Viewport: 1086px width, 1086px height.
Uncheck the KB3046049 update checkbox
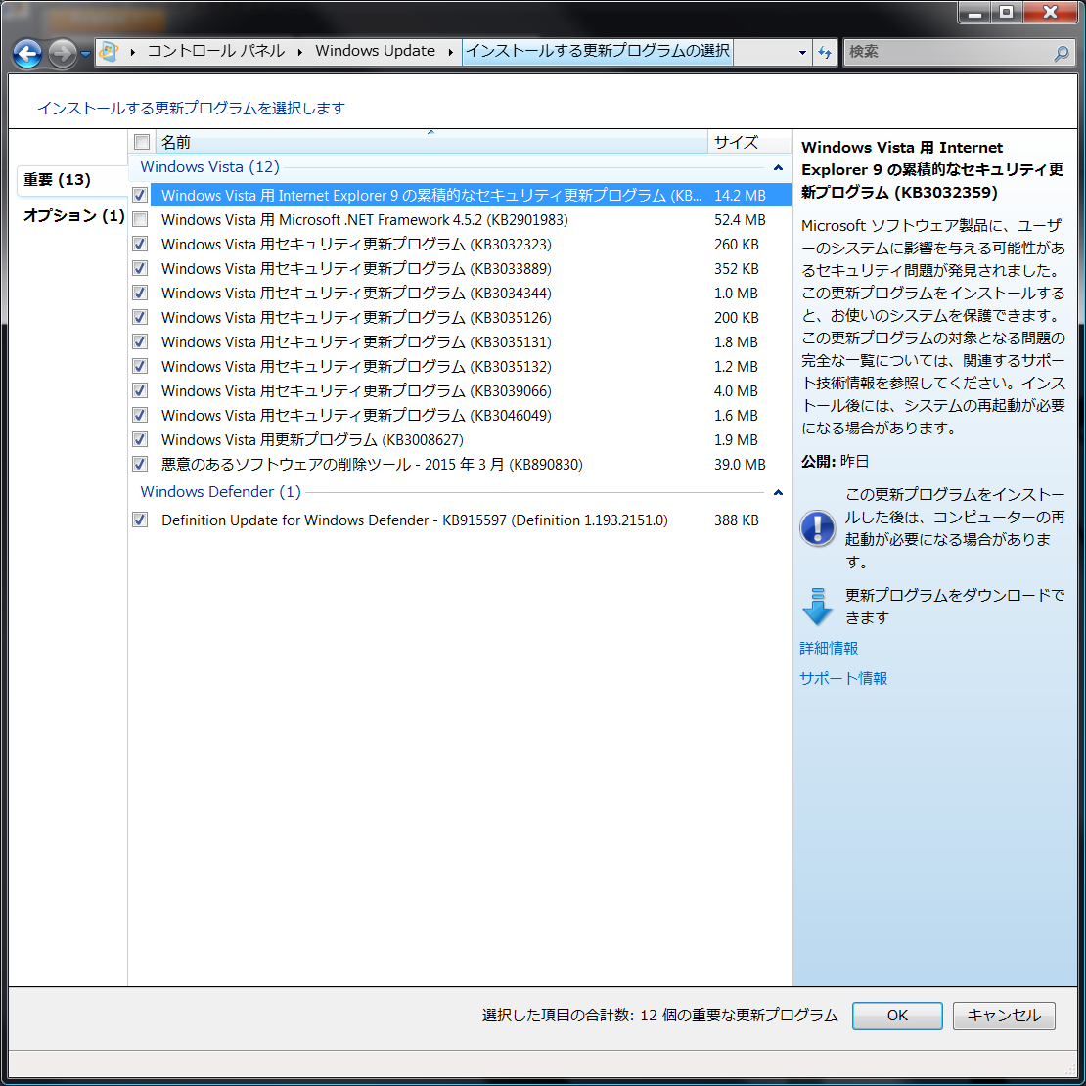pos(140,415)
